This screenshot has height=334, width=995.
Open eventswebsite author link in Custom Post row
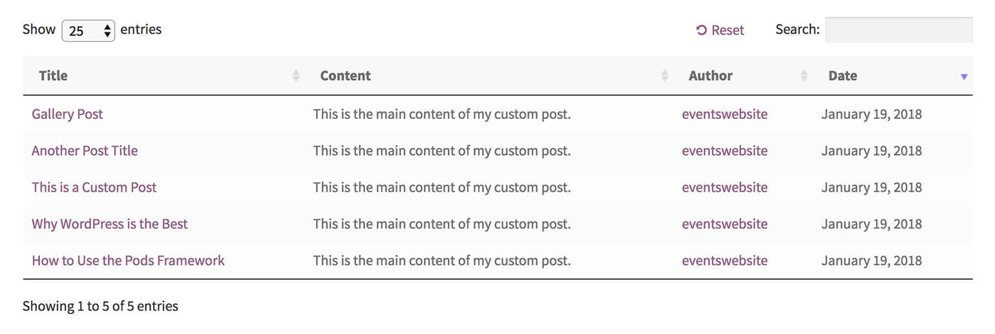coord(725,187)
